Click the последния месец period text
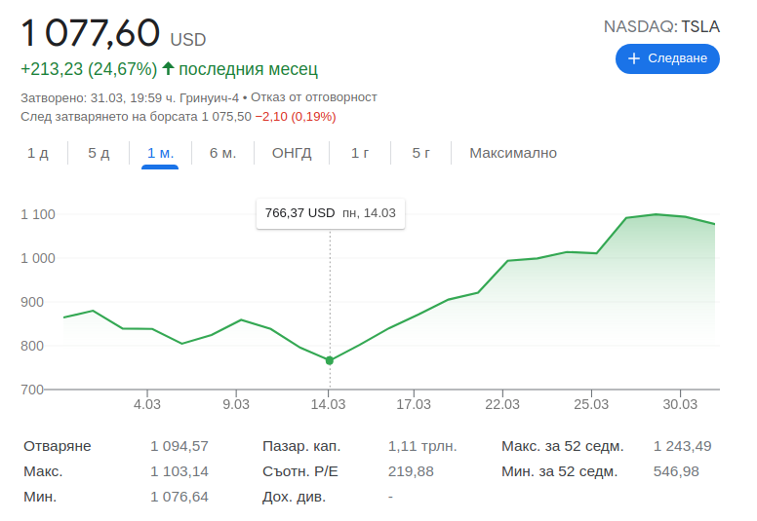Image resolution: width=757 pixels, height=521 pixels. point(248,69)
